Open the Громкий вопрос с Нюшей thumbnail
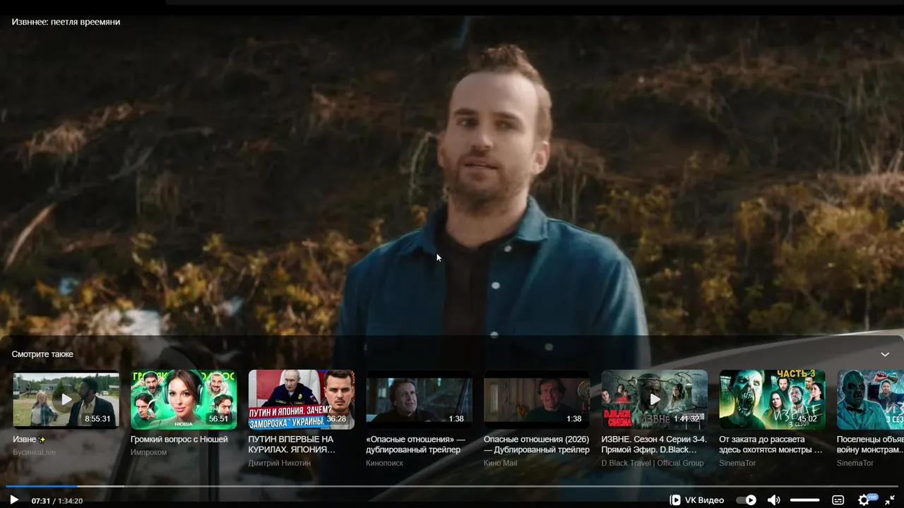Image resolution: width=904 pixels, height=508 pixels. (184, 400)
